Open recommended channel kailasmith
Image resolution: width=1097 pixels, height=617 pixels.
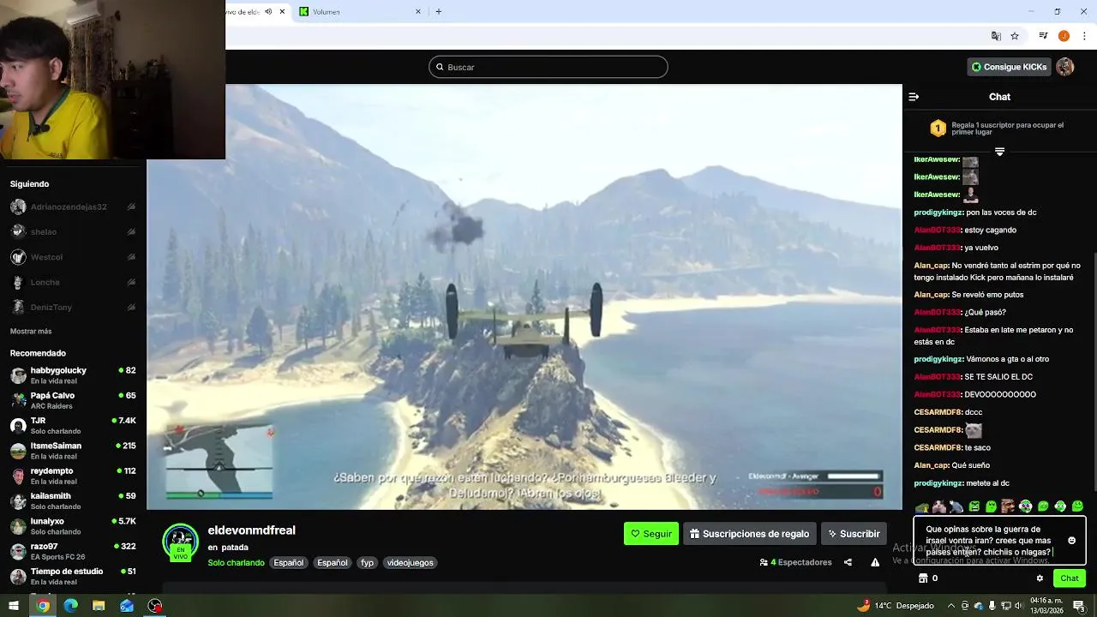[72, 500]
